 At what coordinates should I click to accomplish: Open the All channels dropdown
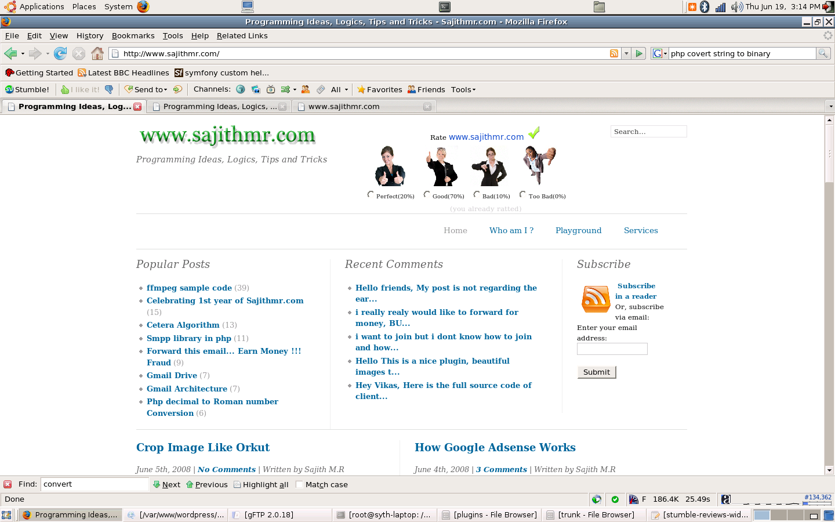tap(339, 89)
